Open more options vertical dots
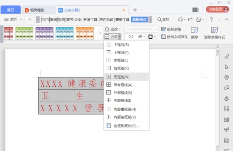This screenshot has width=233, height=151. [x=219, y=19]
